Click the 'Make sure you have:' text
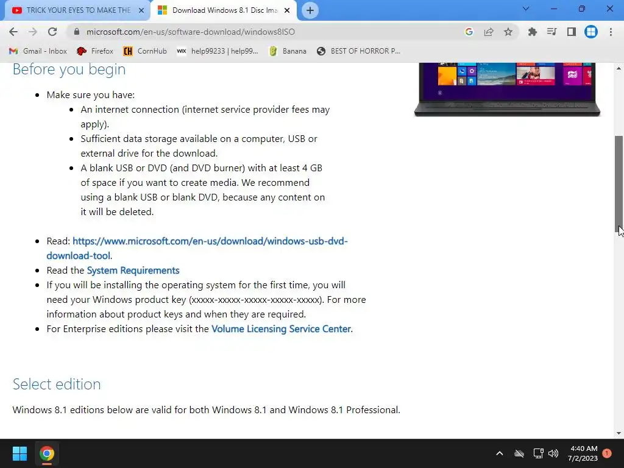This screenshot has width=624, height=468. point(91,95)
